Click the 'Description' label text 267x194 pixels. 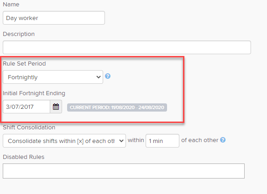[x=19, y=34]
